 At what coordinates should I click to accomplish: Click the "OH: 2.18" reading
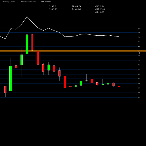coord(100,9)
